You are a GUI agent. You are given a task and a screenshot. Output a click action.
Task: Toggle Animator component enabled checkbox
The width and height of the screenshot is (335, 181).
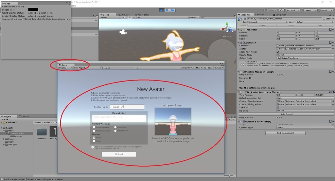pyautogui.click(x=244, y=43)
